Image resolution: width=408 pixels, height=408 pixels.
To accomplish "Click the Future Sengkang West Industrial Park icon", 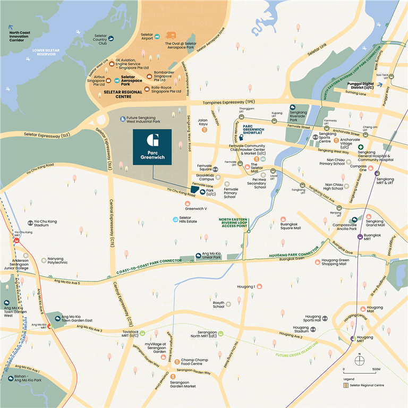I will pos(123,119).
